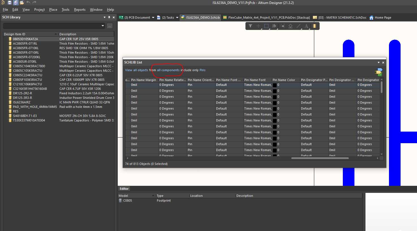Click the first row's Pin Name Color swatch
The height and width of the screenshot is (231, 417).
[275, 85]
